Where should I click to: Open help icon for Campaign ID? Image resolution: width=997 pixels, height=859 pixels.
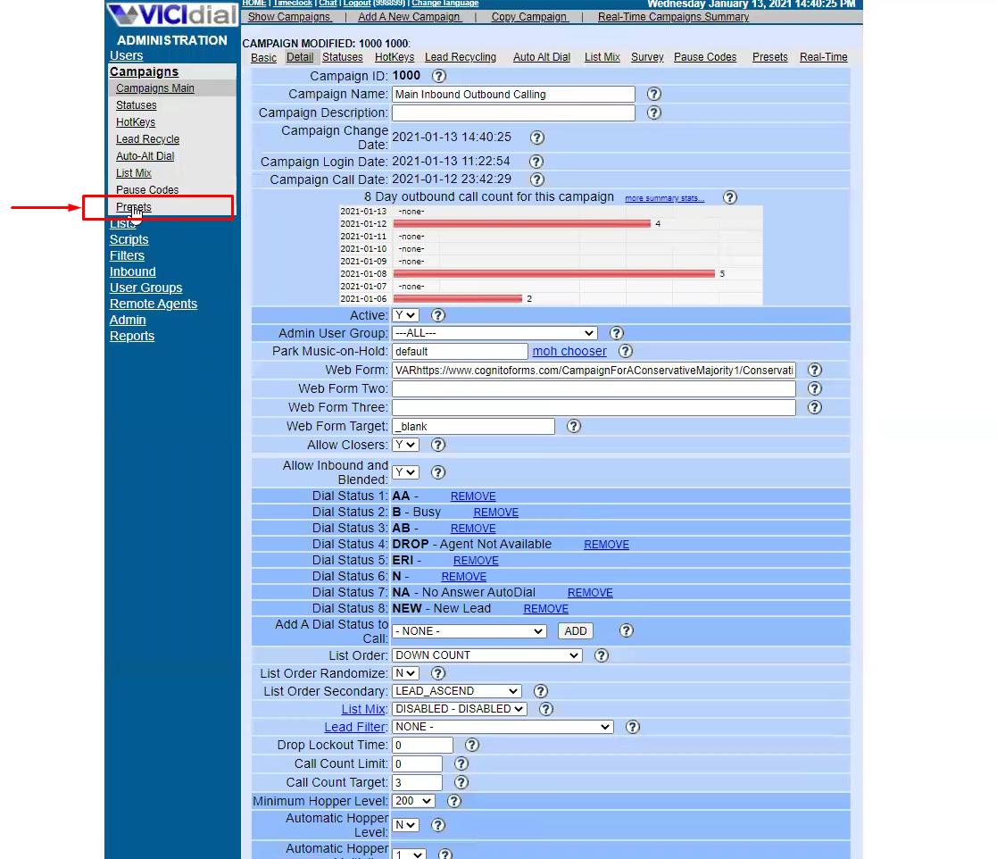click(439, 76)
